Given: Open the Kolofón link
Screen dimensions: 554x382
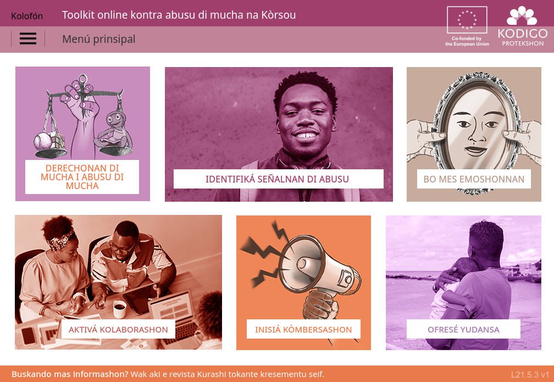Looking at the screenshot, I should [x=27, y=16].
